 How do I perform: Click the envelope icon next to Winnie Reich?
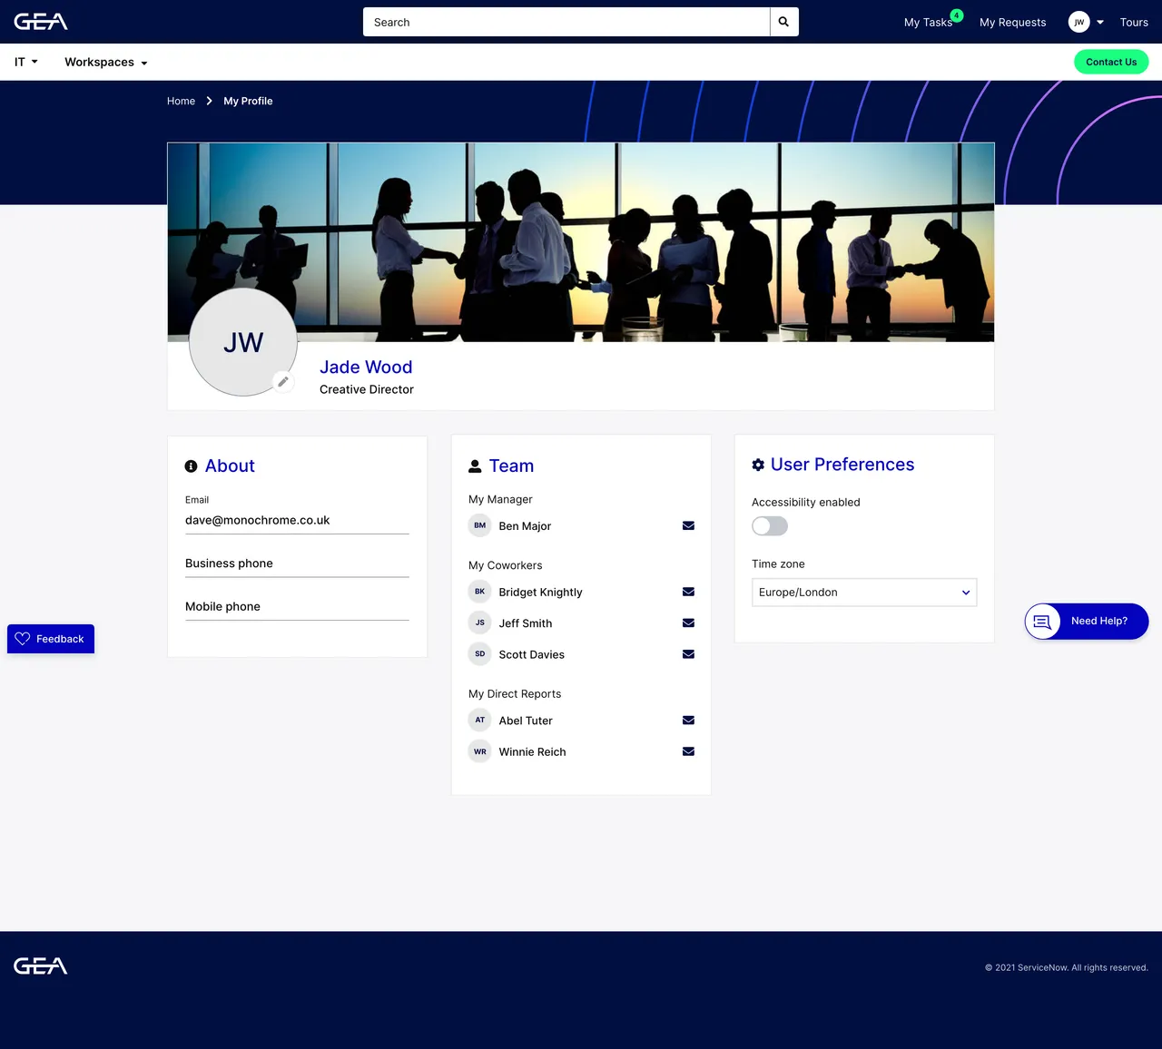pos(688,750)
